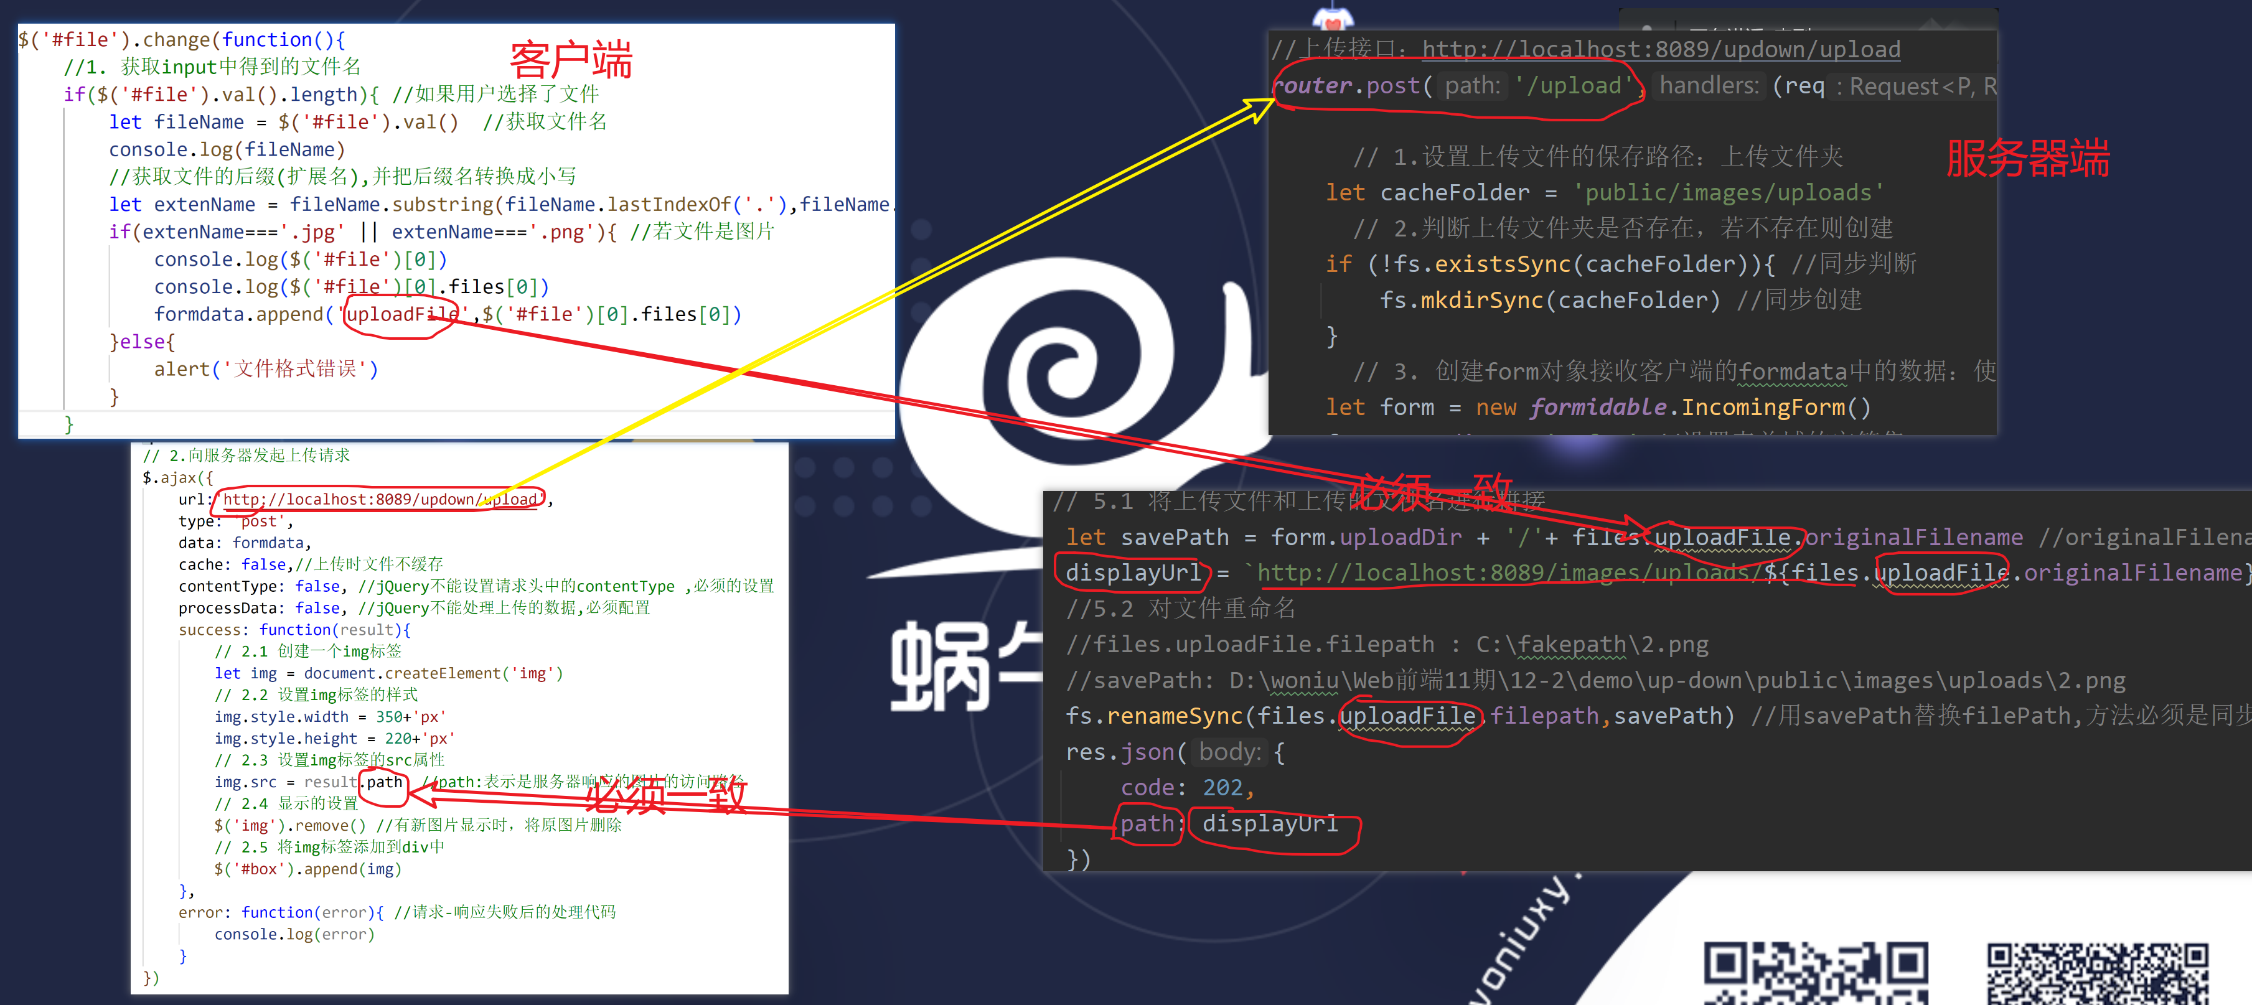Screen dimensions: 2252x1005
Task: Select comment "//5.2 对文件重命名"
Action: coord(1180,609)
